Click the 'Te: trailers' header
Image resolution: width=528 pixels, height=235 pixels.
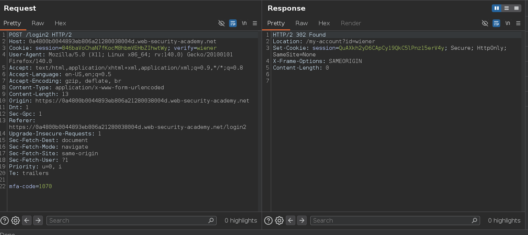(x=29, y=173)
